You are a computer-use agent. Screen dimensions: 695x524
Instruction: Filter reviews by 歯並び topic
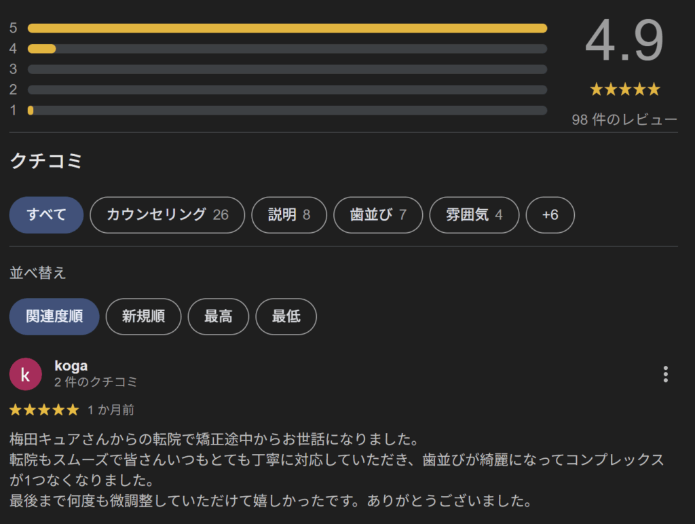point(377,215)
